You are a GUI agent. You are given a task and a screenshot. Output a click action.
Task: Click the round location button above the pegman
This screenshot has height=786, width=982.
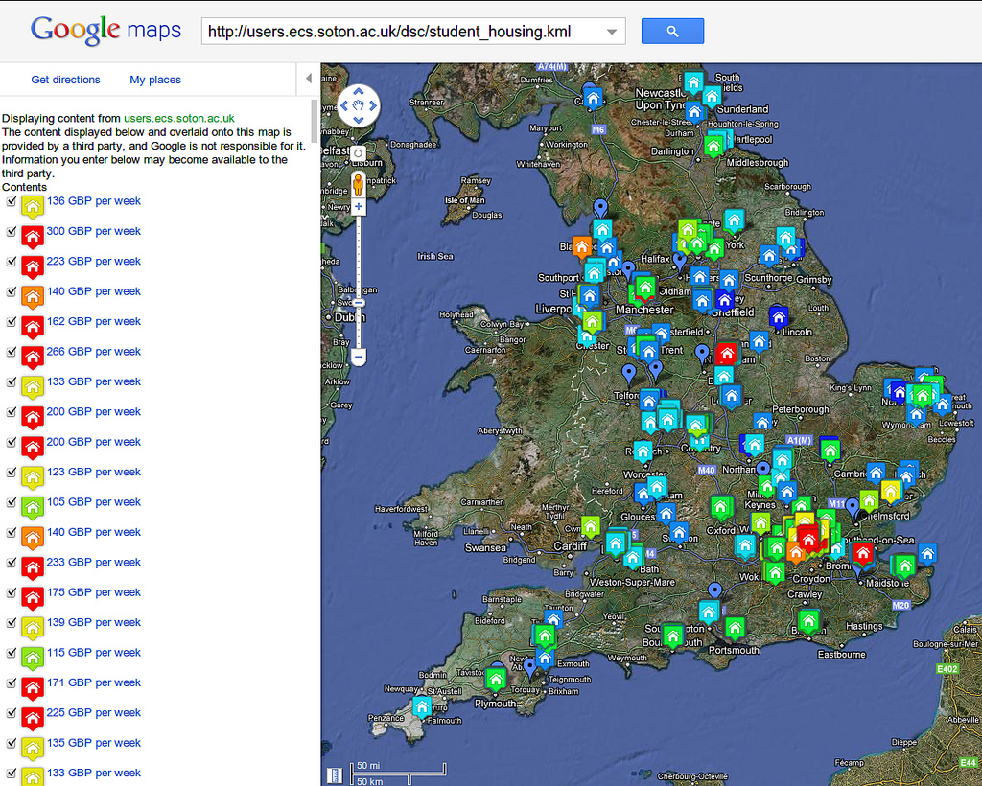coord(358,153)
